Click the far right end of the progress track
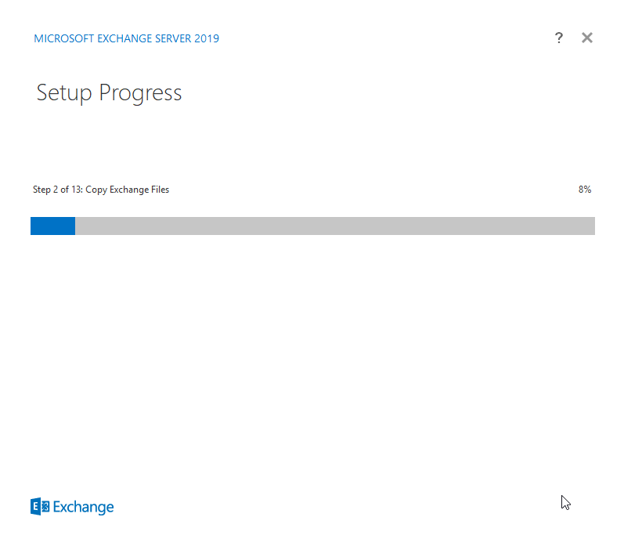624x546 pixels. point(593,226)
